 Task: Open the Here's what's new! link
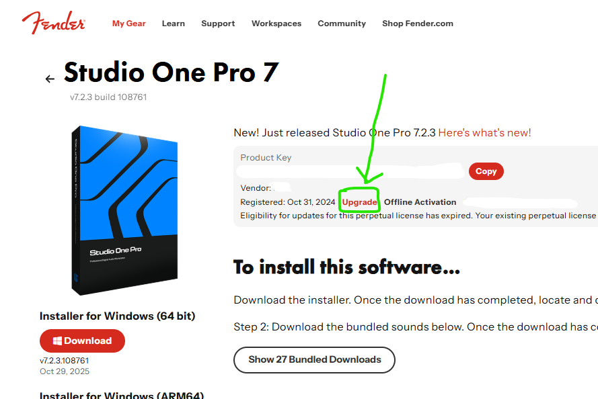[484, 133]
